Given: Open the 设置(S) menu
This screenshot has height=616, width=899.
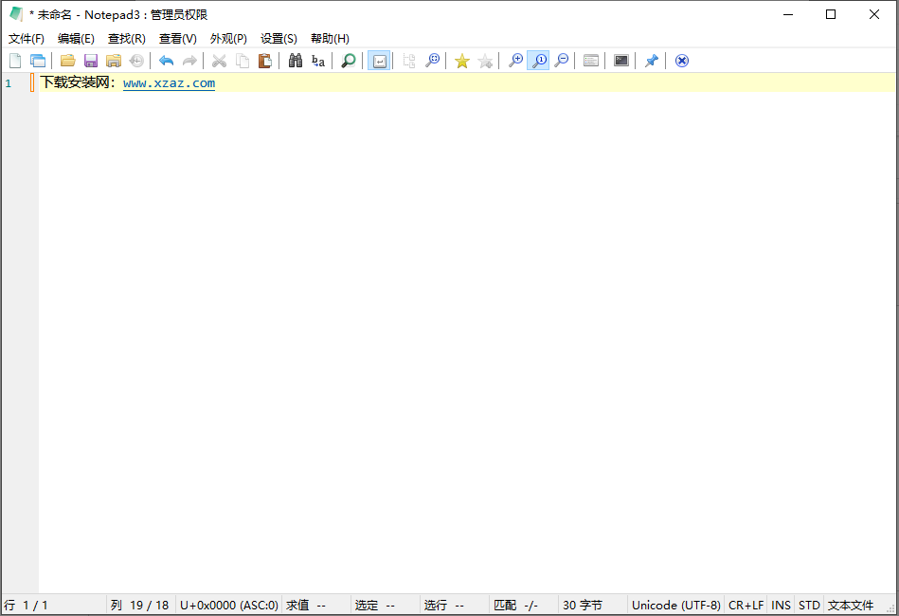Looking at the screenshot, I should click(x=279, y=39).
